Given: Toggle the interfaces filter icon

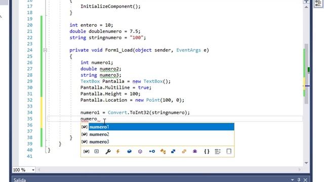Looking at the screenshot, I should 152,152.
